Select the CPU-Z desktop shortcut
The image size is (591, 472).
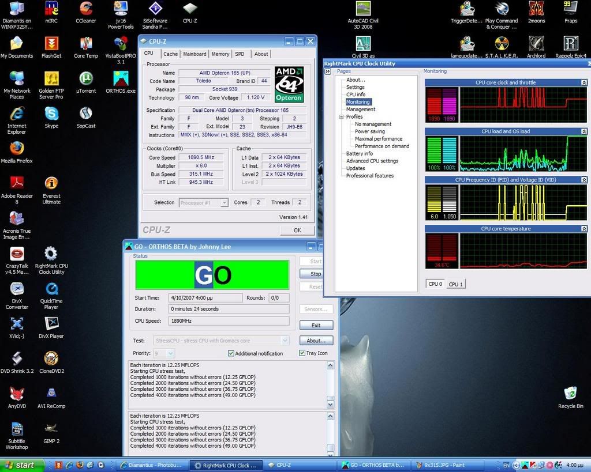tap(190, 12)
